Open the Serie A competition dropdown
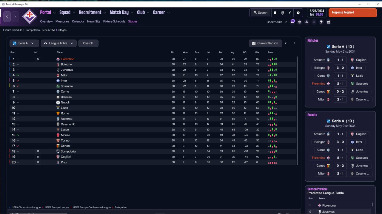 tap(24, 43)
